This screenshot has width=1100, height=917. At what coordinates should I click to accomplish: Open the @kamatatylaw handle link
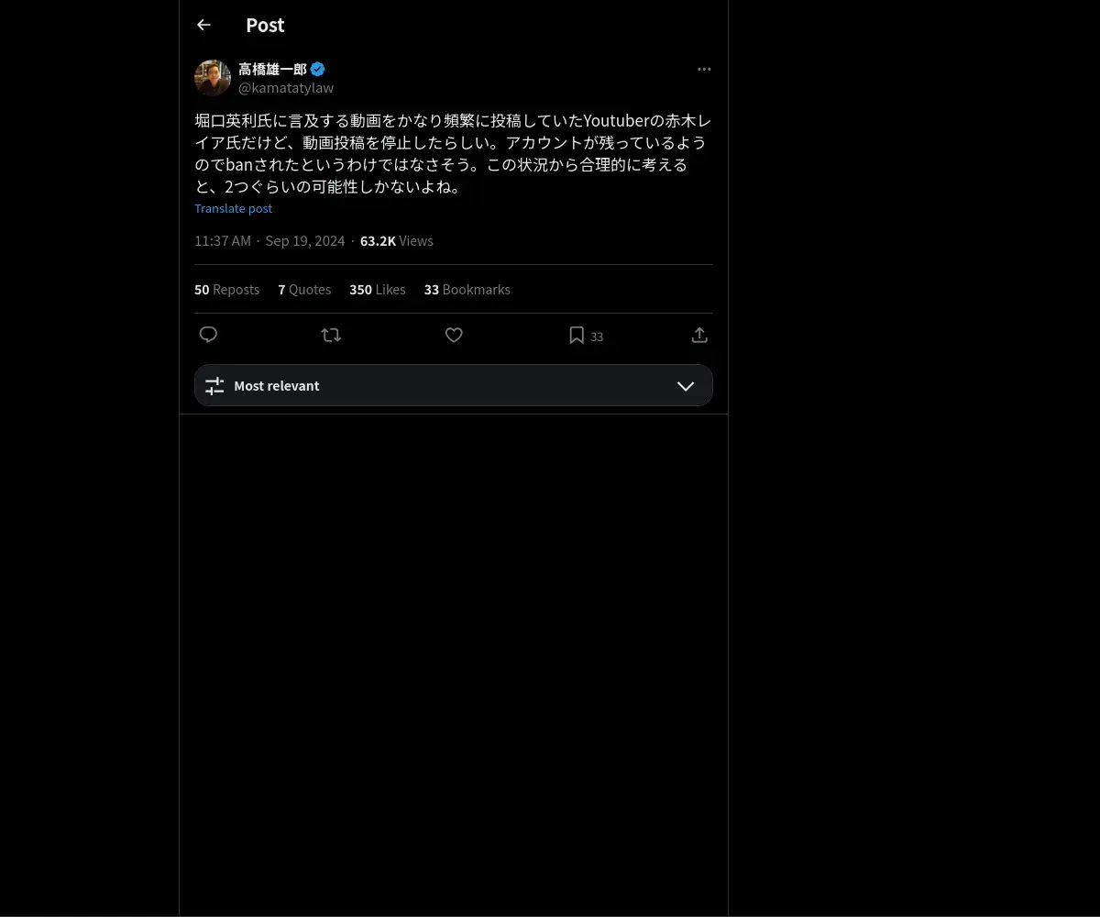(x=286, y=88)
